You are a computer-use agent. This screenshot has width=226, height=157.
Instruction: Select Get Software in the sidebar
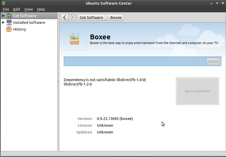[29, 16]
